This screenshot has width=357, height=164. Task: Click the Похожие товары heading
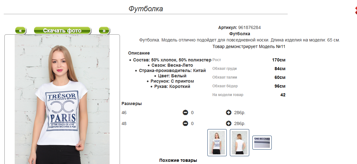click(x=178, y=160)
